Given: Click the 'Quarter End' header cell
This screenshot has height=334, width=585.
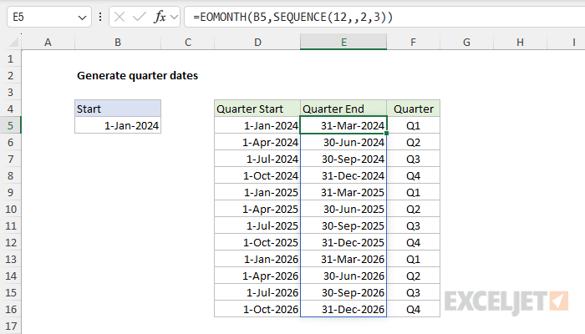Looking at the screenshot, I should pyautogui.click(x=343, y=109).
